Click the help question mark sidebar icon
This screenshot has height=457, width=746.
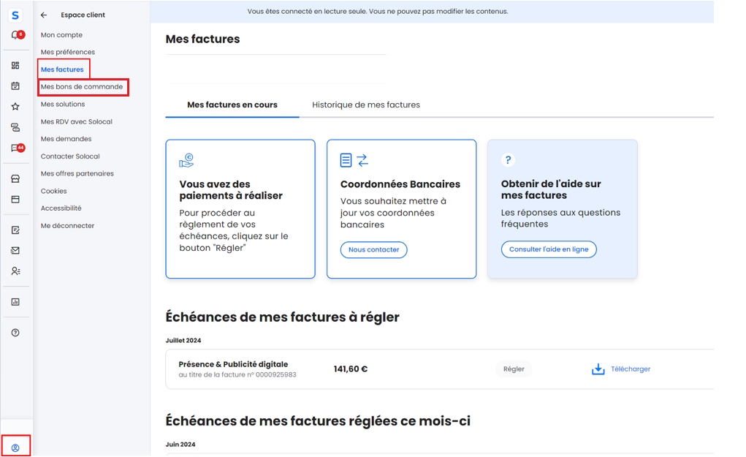coord(15,333)
